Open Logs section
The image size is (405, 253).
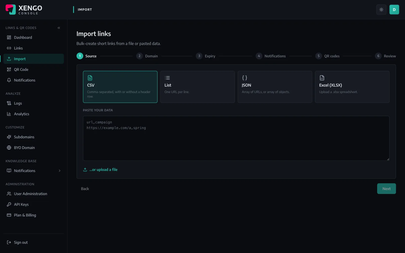click(x=34, y=103)
